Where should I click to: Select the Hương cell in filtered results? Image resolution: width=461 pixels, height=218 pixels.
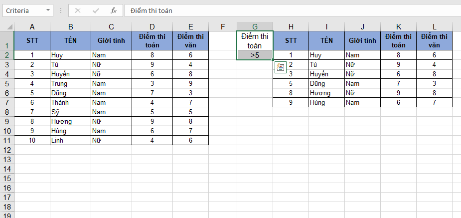pos(326,93)
